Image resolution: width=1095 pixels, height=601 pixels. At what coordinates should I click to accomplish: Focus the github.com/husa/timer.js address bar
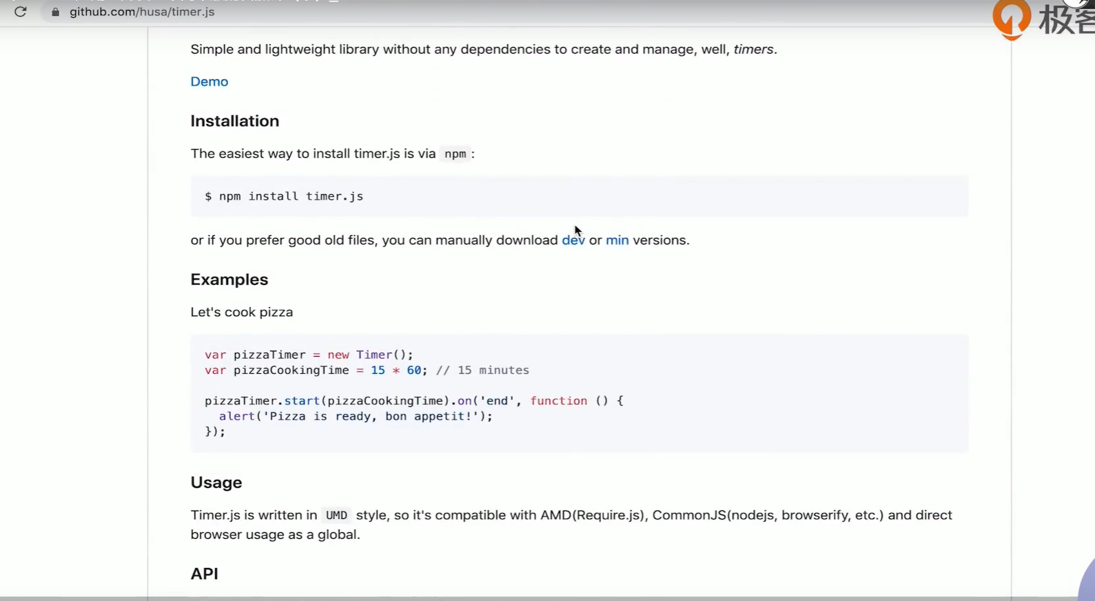pyautogui.click(x=142, y=12)
